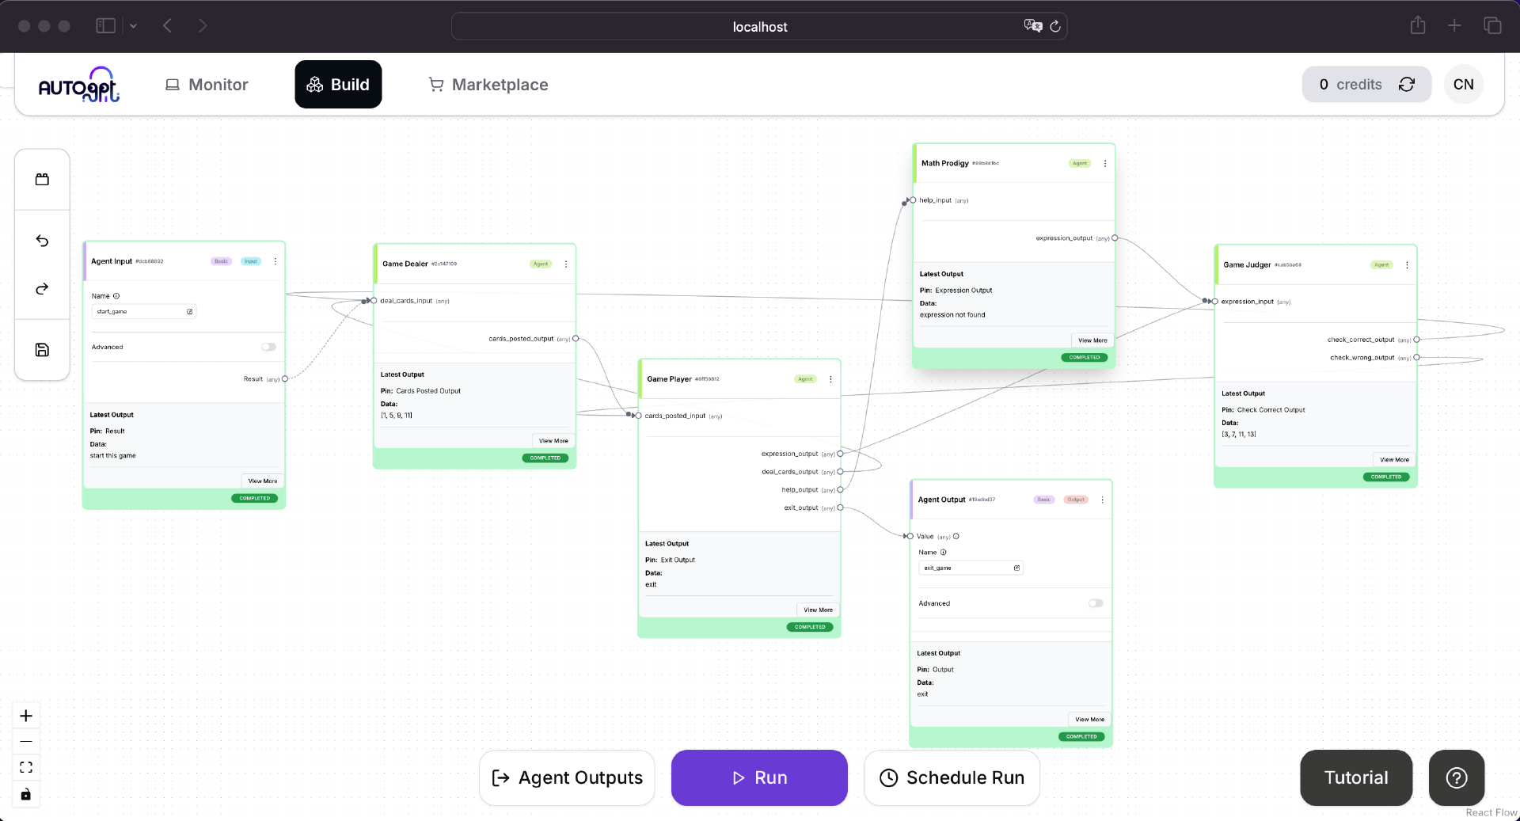
Task: Click the fit view icon
Action: click(26, 767)
